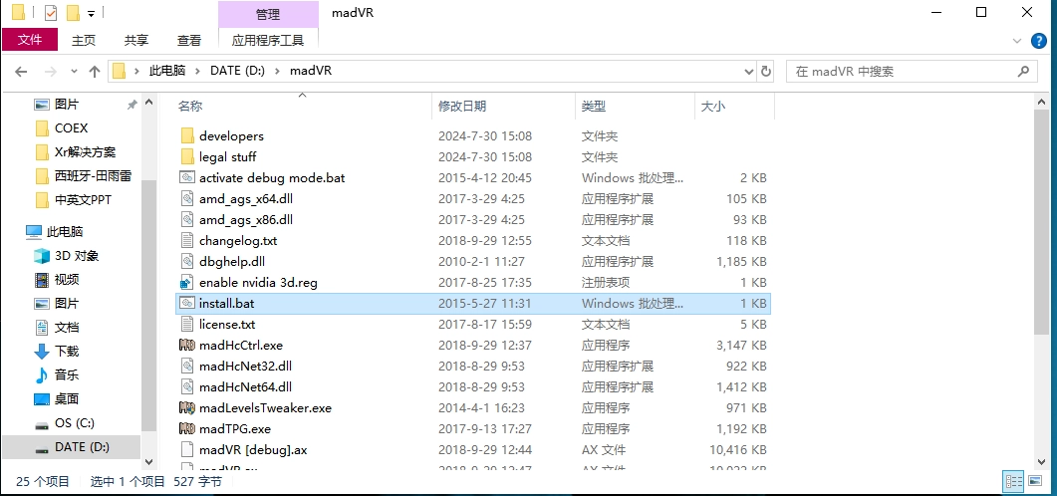Click the 管理 contextual tab header
This screenshot has width=1057, height=496.
point(268,14)
